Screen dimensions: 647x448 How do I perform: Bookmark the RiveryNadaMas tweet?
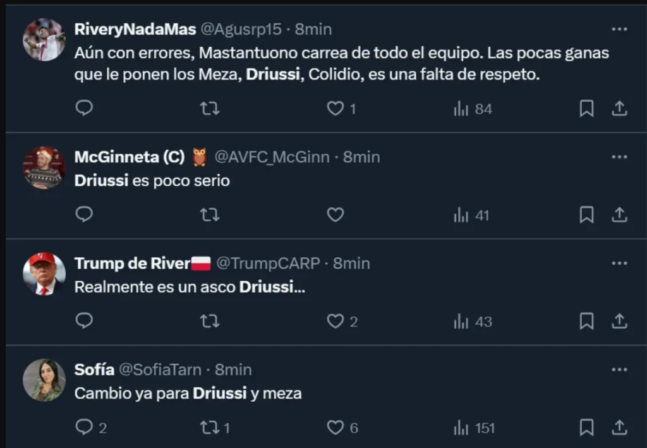(x=586, y=109)
